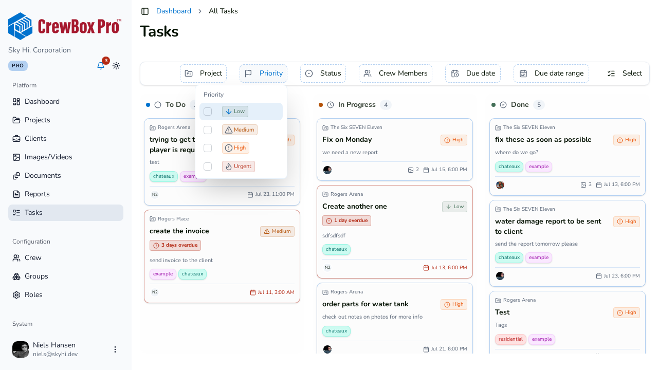658x370 pixels.
Task: Open Documents section
Action: click(66, 176)
